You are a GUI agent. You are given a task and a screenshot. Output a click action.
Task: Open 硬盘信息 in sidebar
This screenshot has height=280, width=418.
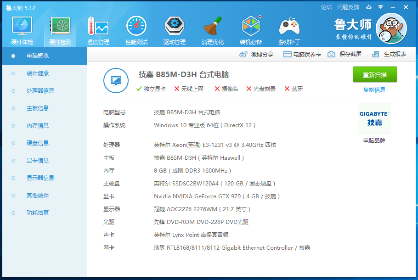(45, 143)
